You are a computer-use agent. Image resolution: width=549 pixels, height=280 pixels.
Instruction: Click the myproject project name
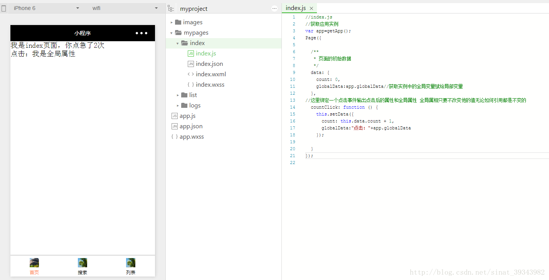tap(194, 8)
